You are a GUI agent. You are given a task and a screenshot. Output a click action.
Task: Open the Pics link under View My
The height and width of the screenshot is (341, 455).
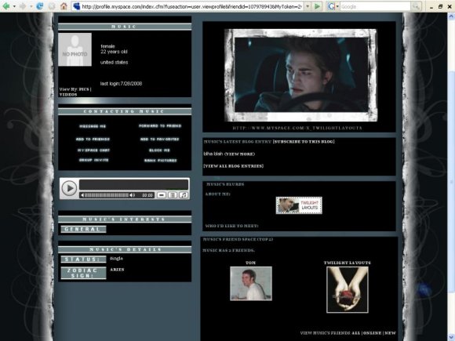coord(84,89)
